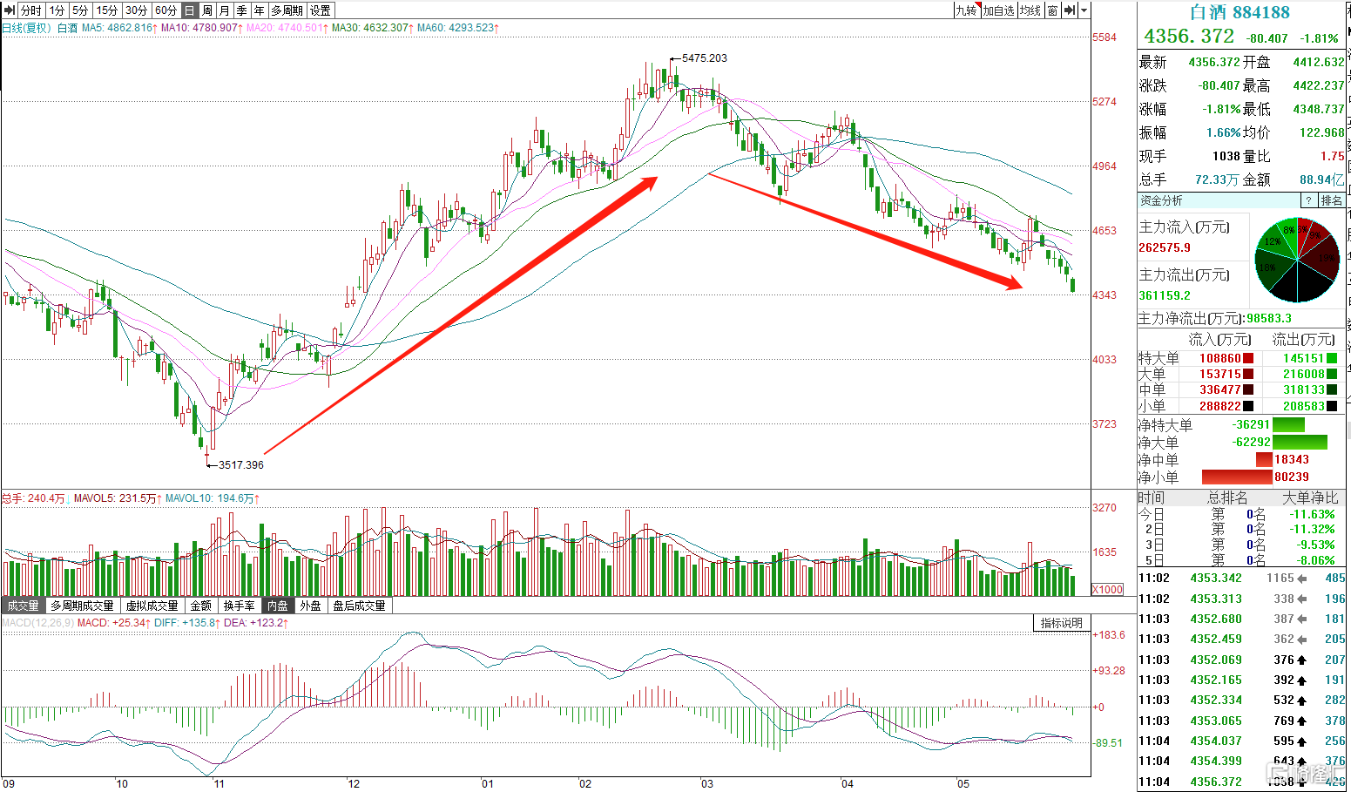Click the MA20 moving average label

(287, 28)
